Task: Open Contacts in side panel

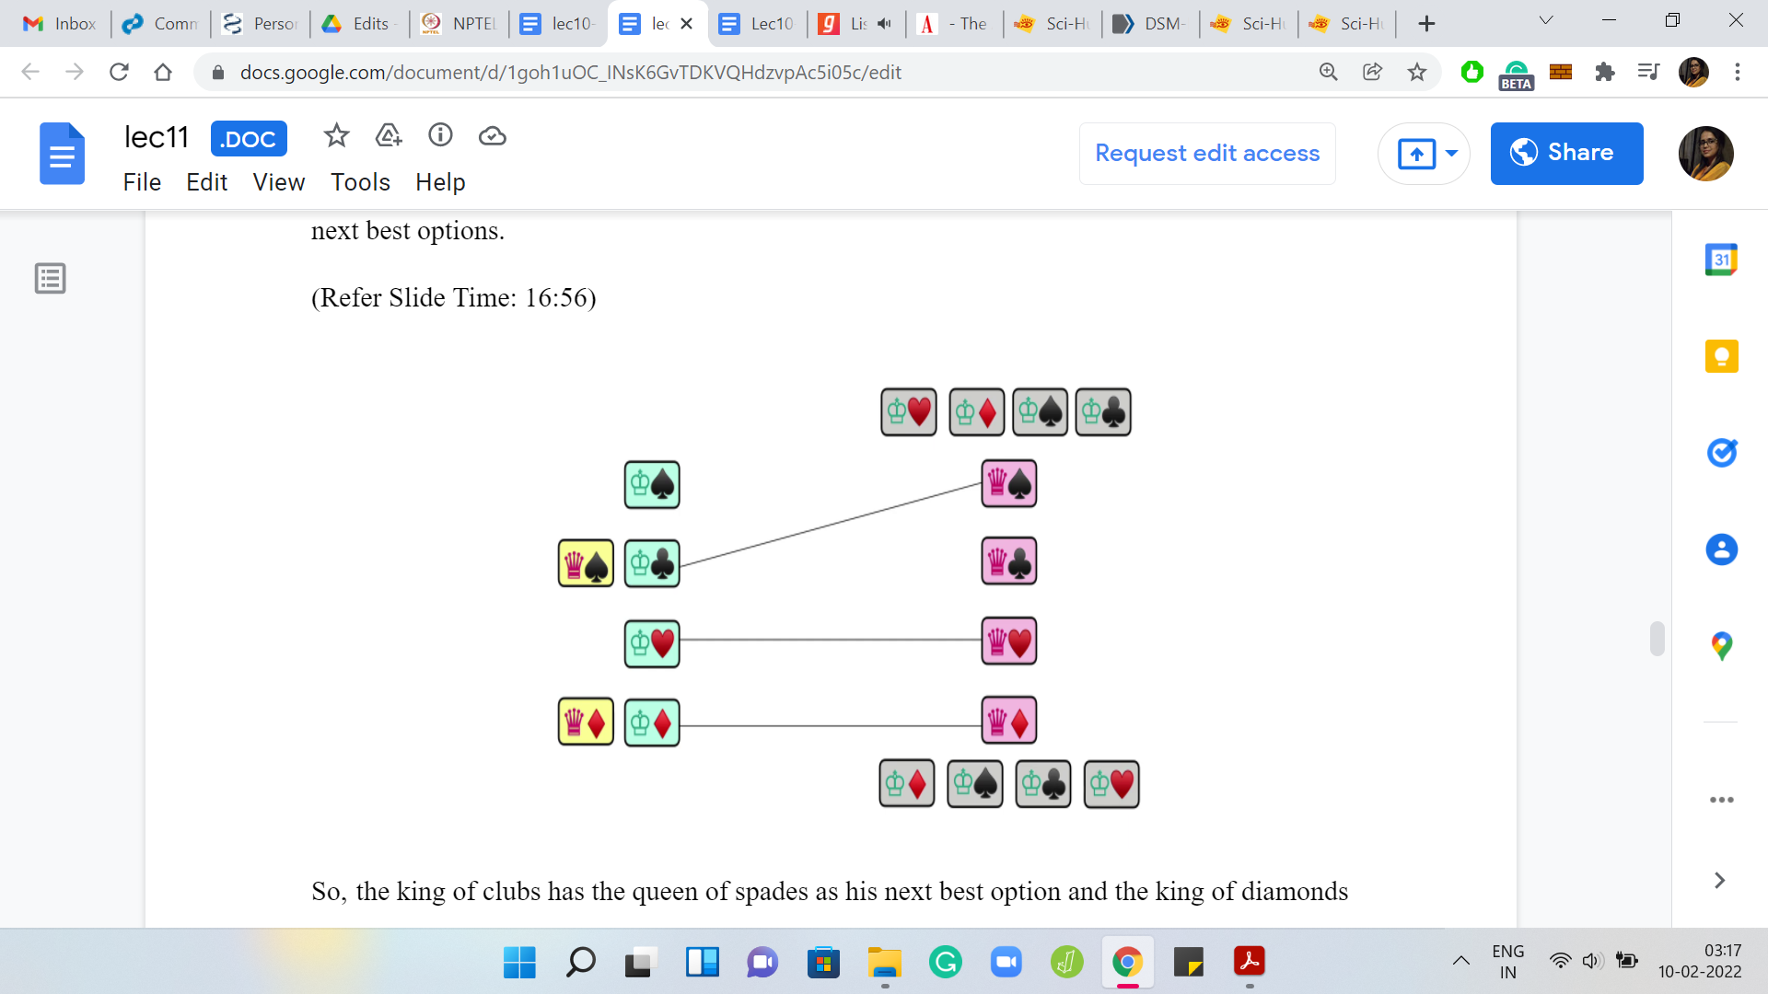Action: click(1721, 549)
